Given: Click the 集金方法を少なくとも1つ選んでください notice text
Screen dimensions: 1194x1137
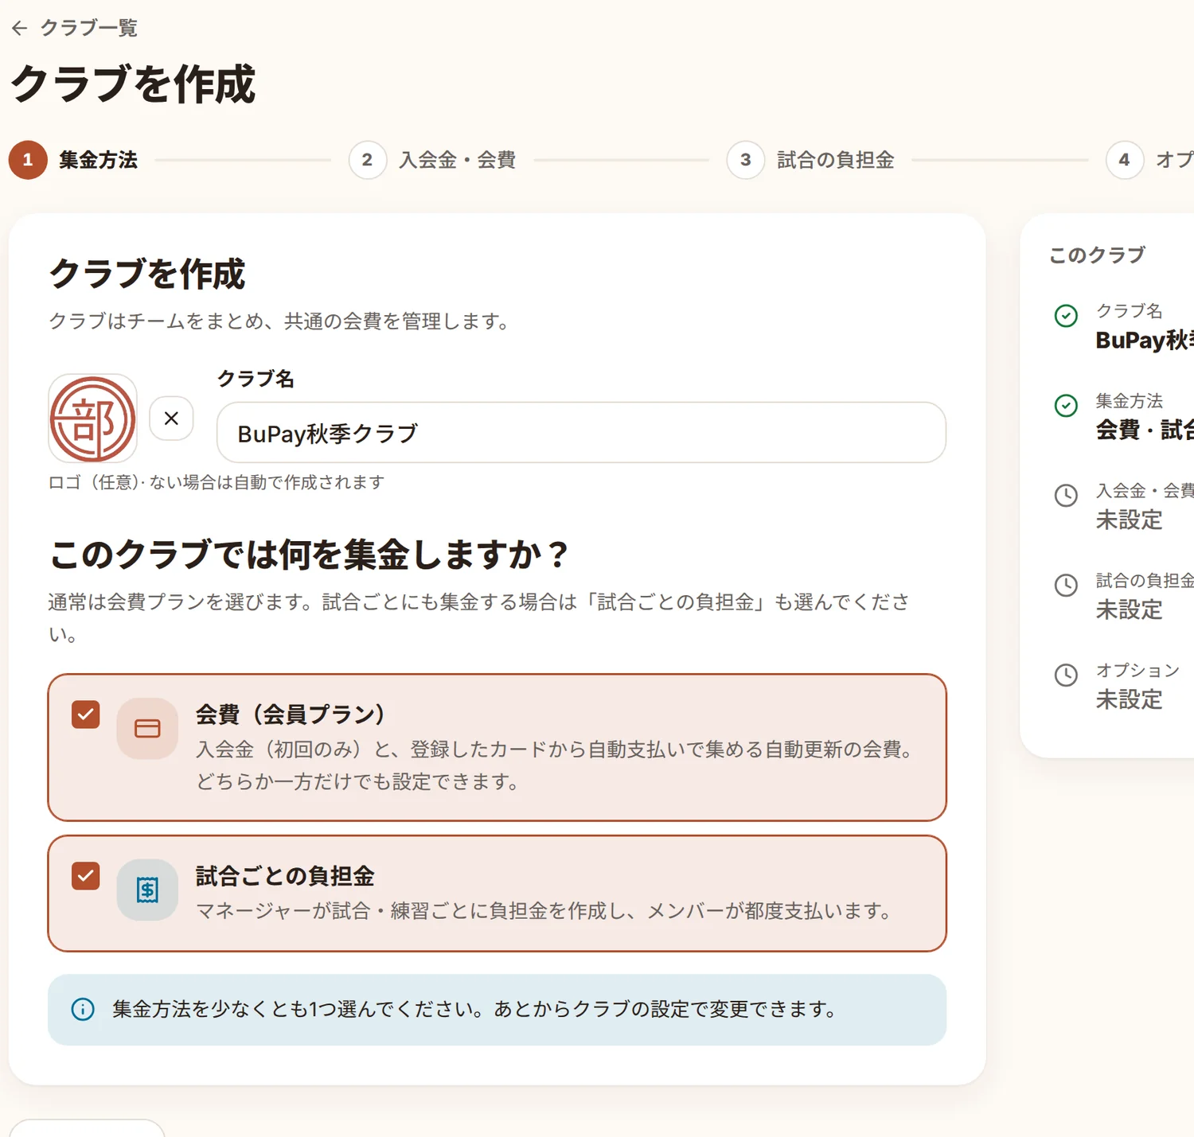Looking at the screenshot, I should 474,1010.
